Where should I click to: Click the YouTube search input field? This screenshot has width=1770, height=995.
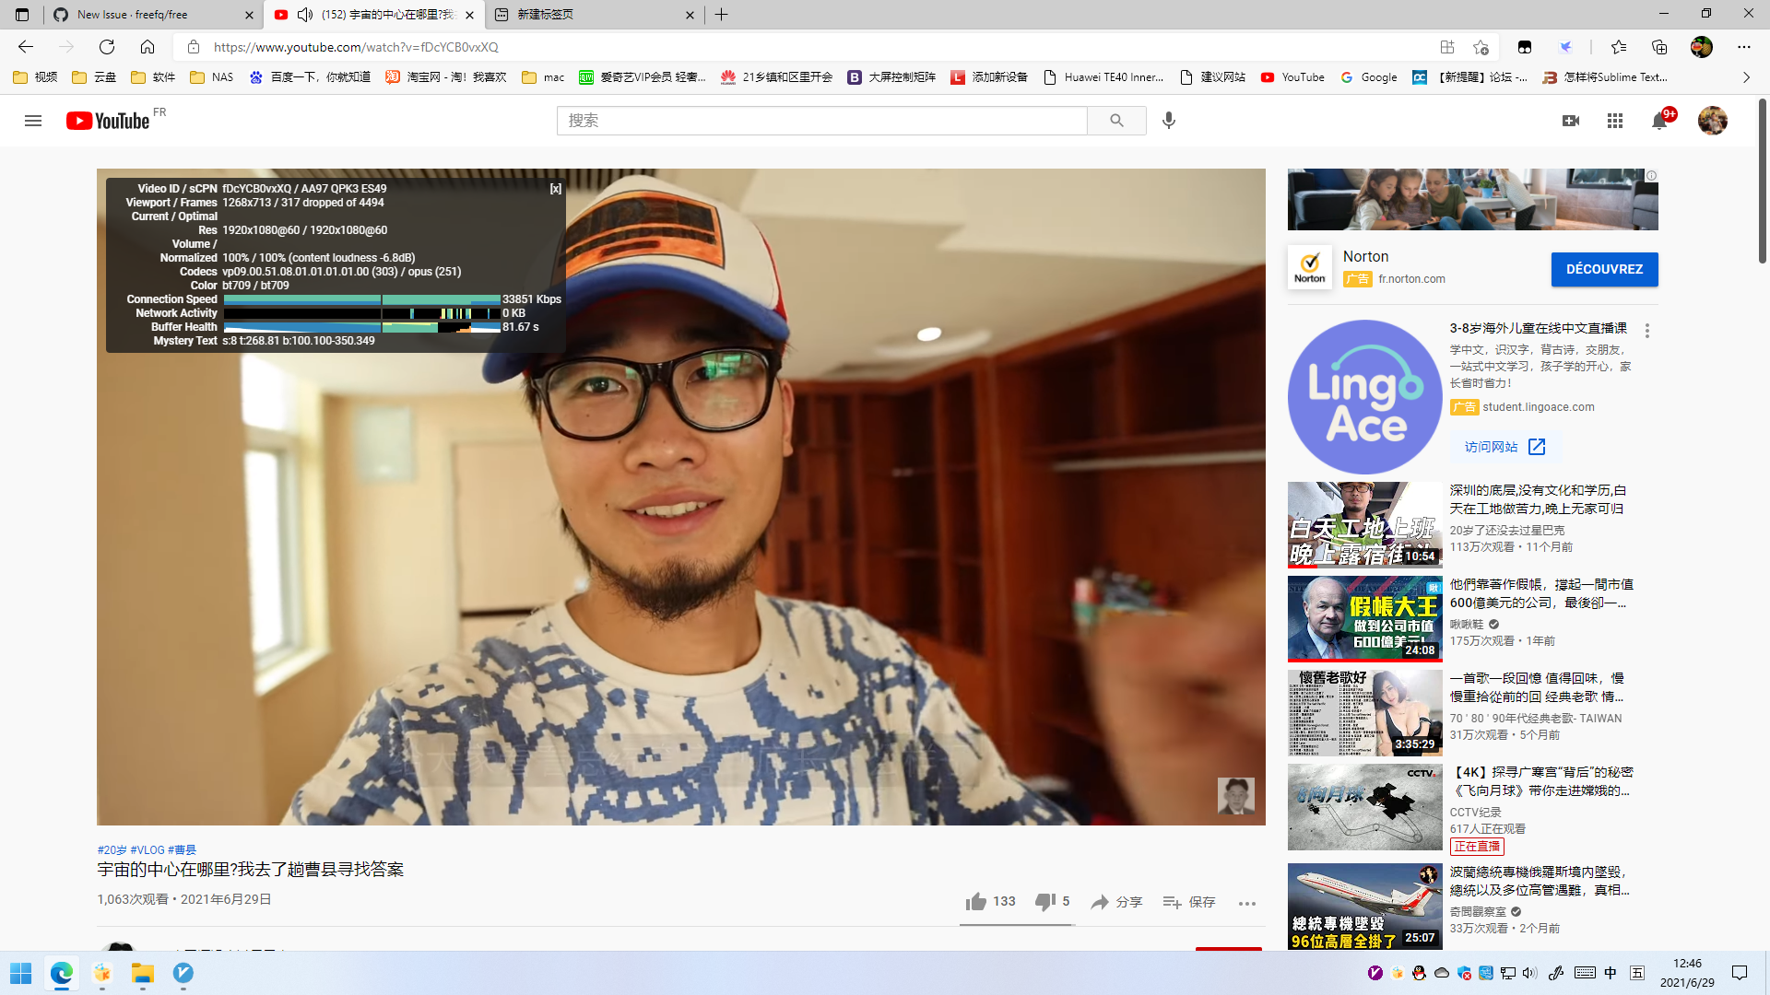click(820, 121)
